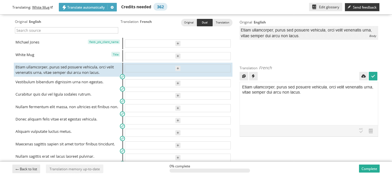Image resolution: width=392 pixels, height=176 pixels.
Task: Select the Dual view mode
Action: pos(205,23)
